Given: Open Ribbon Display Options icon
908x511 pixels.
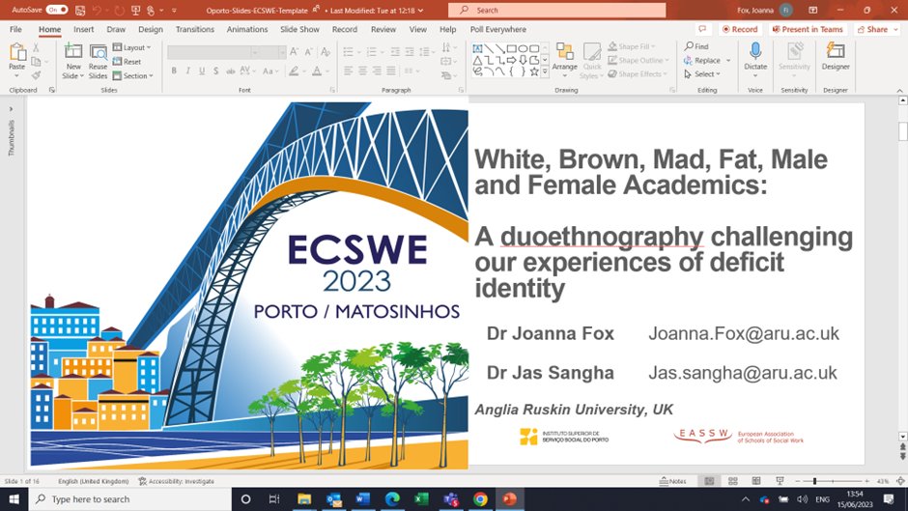Looking at the screenshot, I should pos(813,11).
